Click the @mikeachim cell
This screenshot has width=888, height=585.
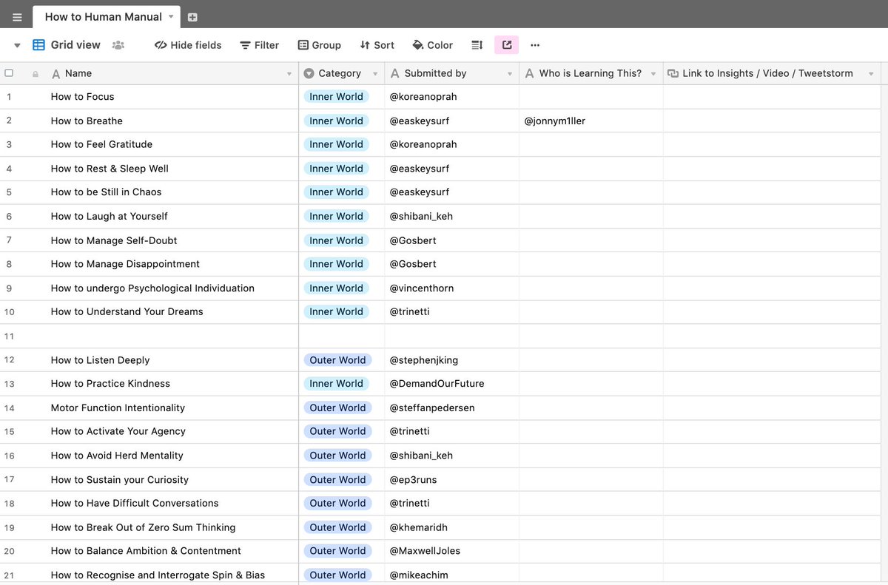click(x=452, y=575)
